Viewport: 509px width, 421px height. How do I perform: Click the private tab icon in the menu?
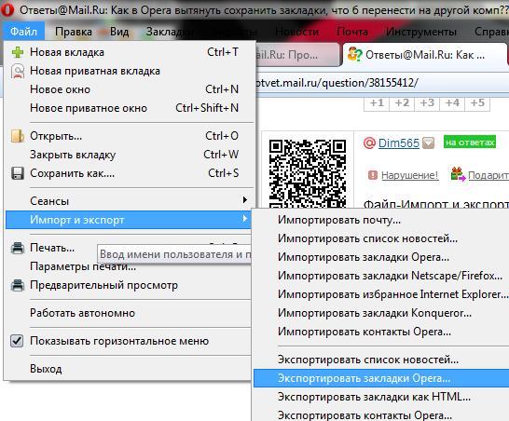[x=18, y=71]
